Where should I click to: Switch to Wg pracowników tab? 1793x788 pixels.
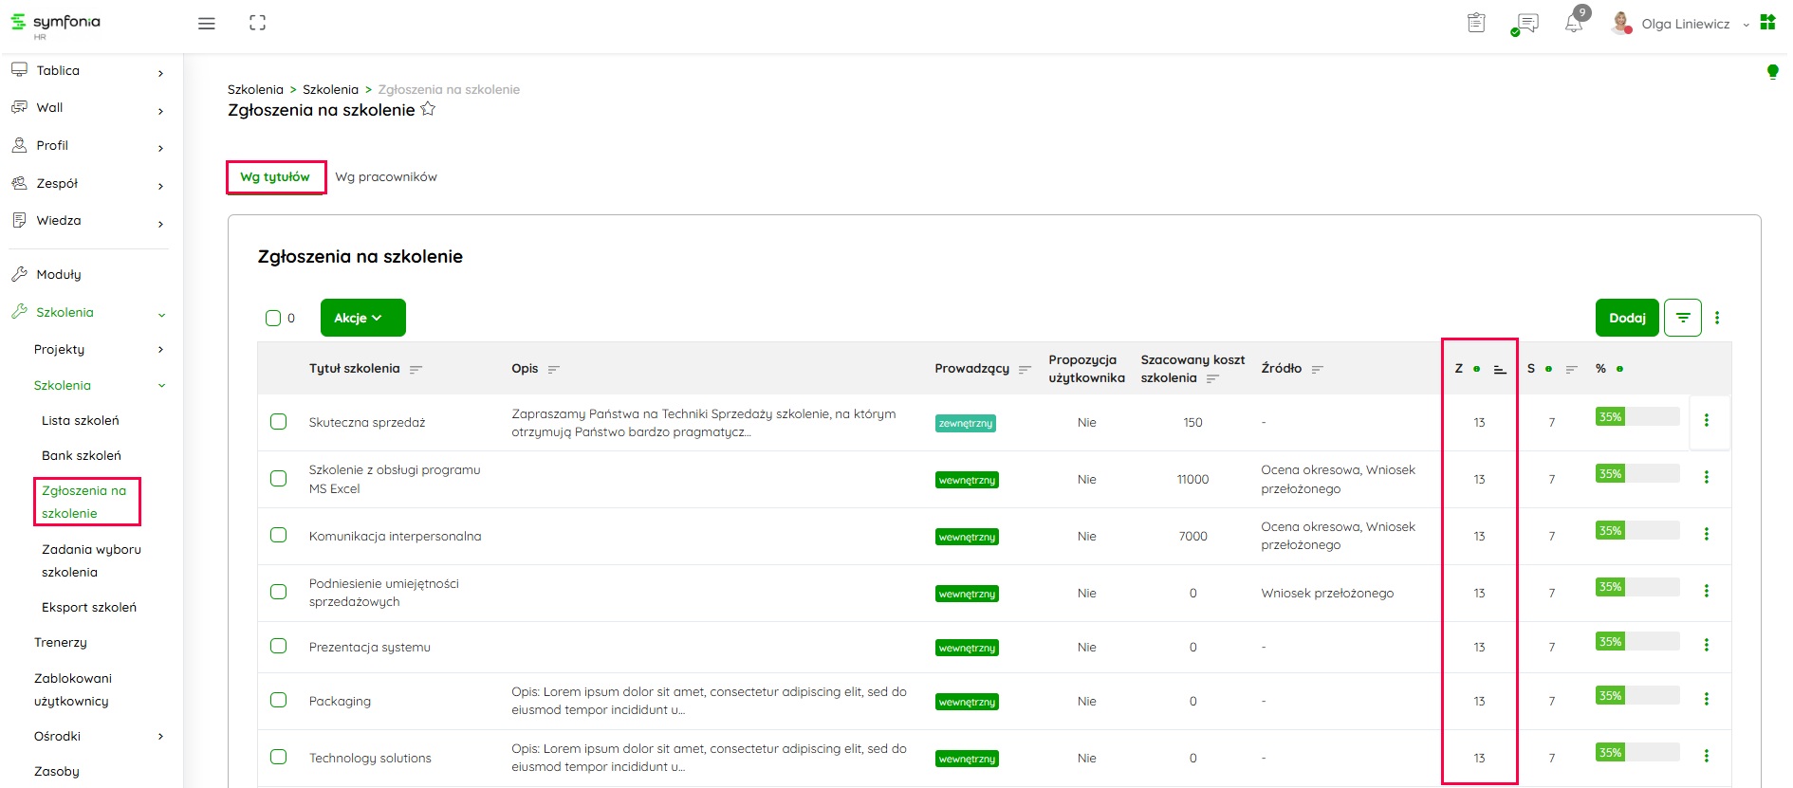pyautogui.click(x=386, y=177)
